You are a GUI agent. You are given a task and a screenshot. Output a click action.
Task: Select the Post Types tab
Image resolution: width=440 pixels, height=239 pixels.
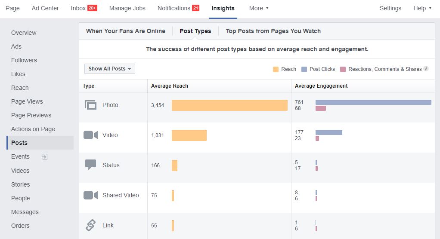[195, 31]
